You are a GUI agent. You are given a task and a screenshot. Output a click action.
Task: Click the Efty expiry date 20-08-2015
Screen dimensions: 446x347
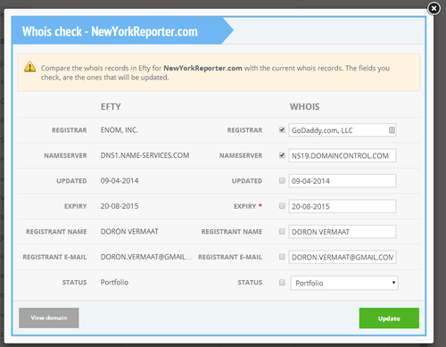click(x=120, y=206)
